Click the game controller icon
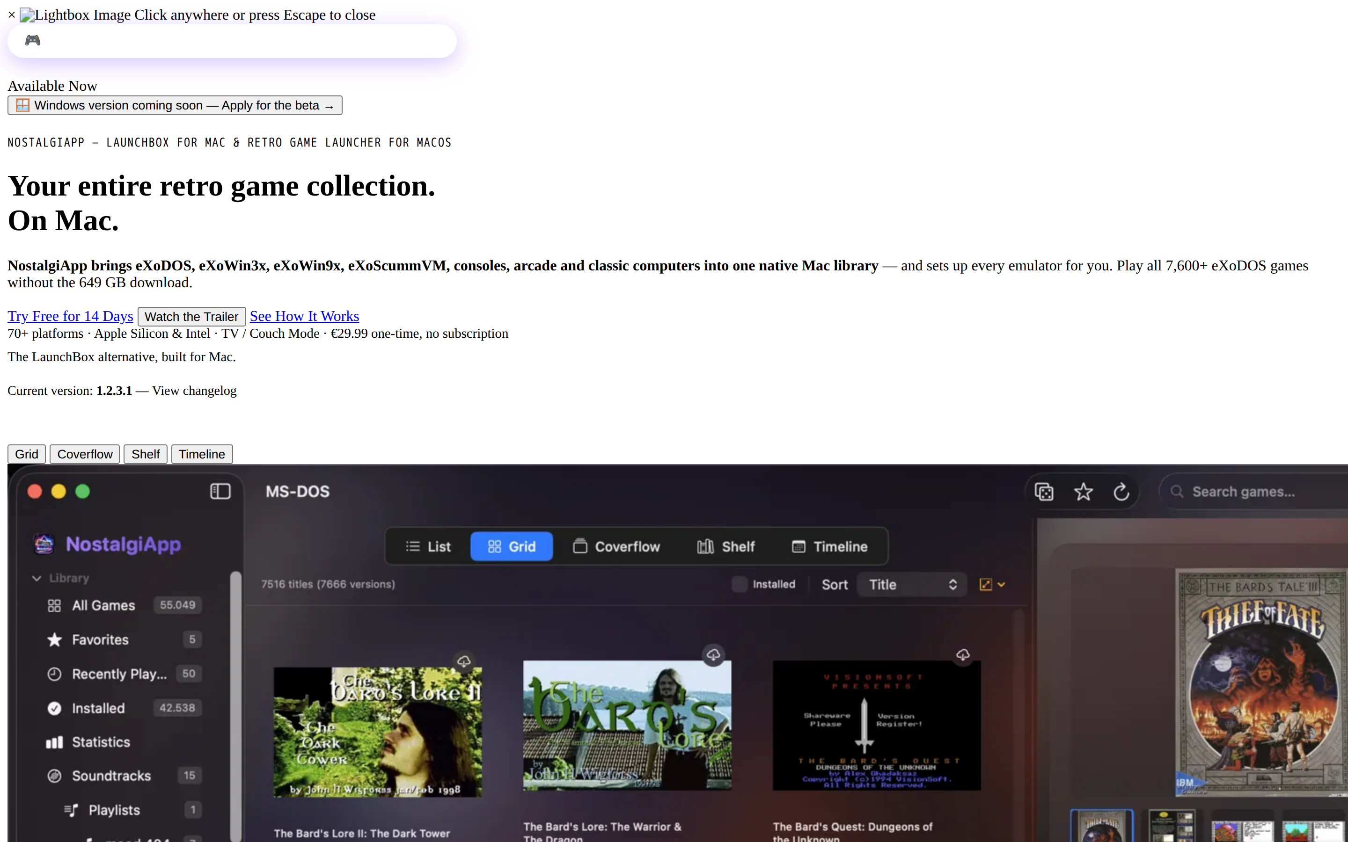Viewport: 1348px width, 842px height. (x=33, y=40)
